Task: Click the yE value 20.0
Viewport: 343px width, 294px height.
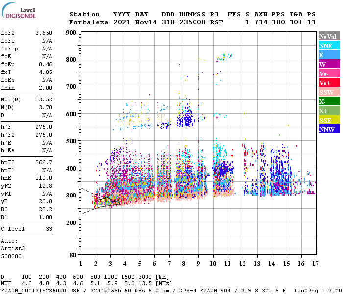Action: [x=46, y=202]
